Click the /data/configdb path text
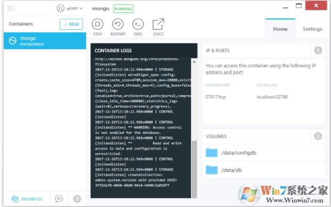 [239, 153]
